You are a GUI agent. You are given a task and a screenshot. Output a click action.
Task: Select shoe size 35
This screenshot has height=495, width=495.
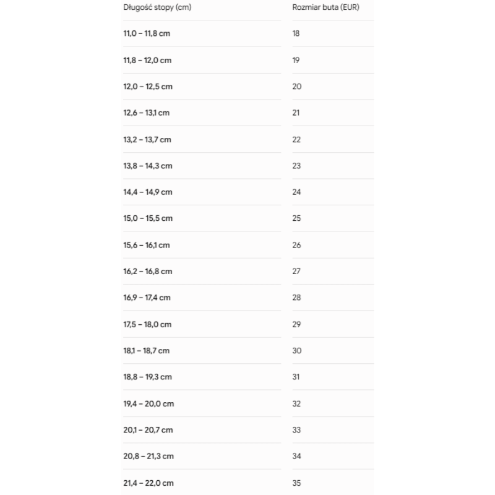[296, 483]
